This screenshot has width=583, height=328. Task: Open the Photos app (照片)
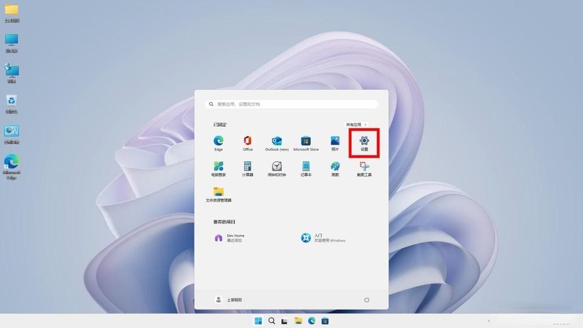click(335, 143)
